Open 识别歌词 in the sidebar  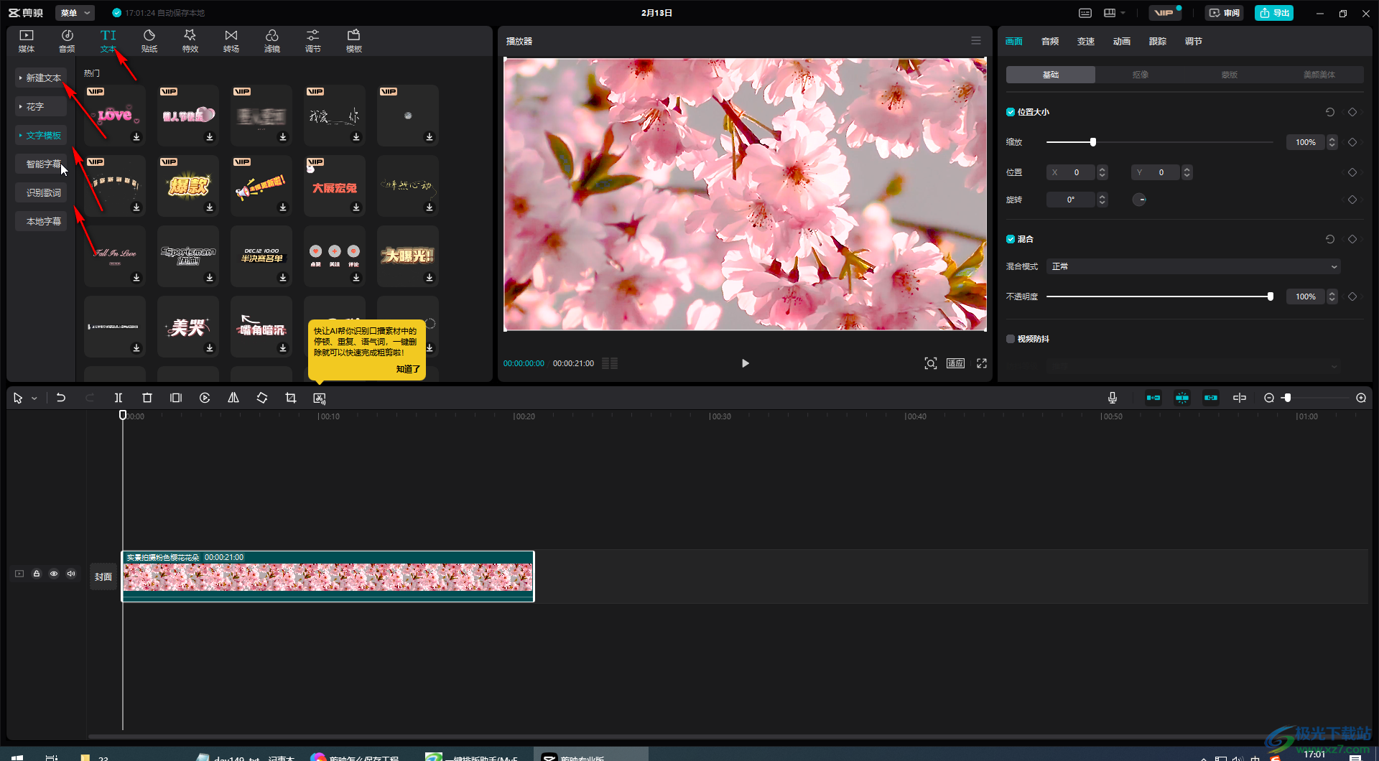(41, 192)
